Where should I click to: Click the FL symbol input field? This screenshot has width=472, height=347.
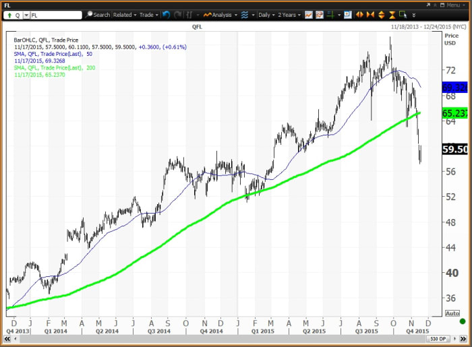coord(56,15)
